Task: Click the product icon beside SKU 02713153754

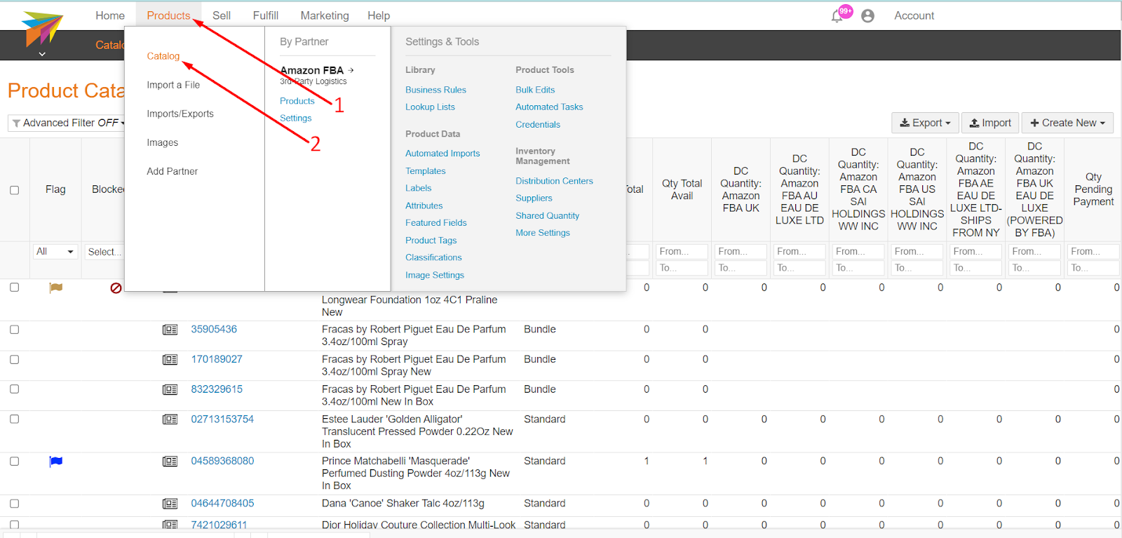Action: (170, 419)
